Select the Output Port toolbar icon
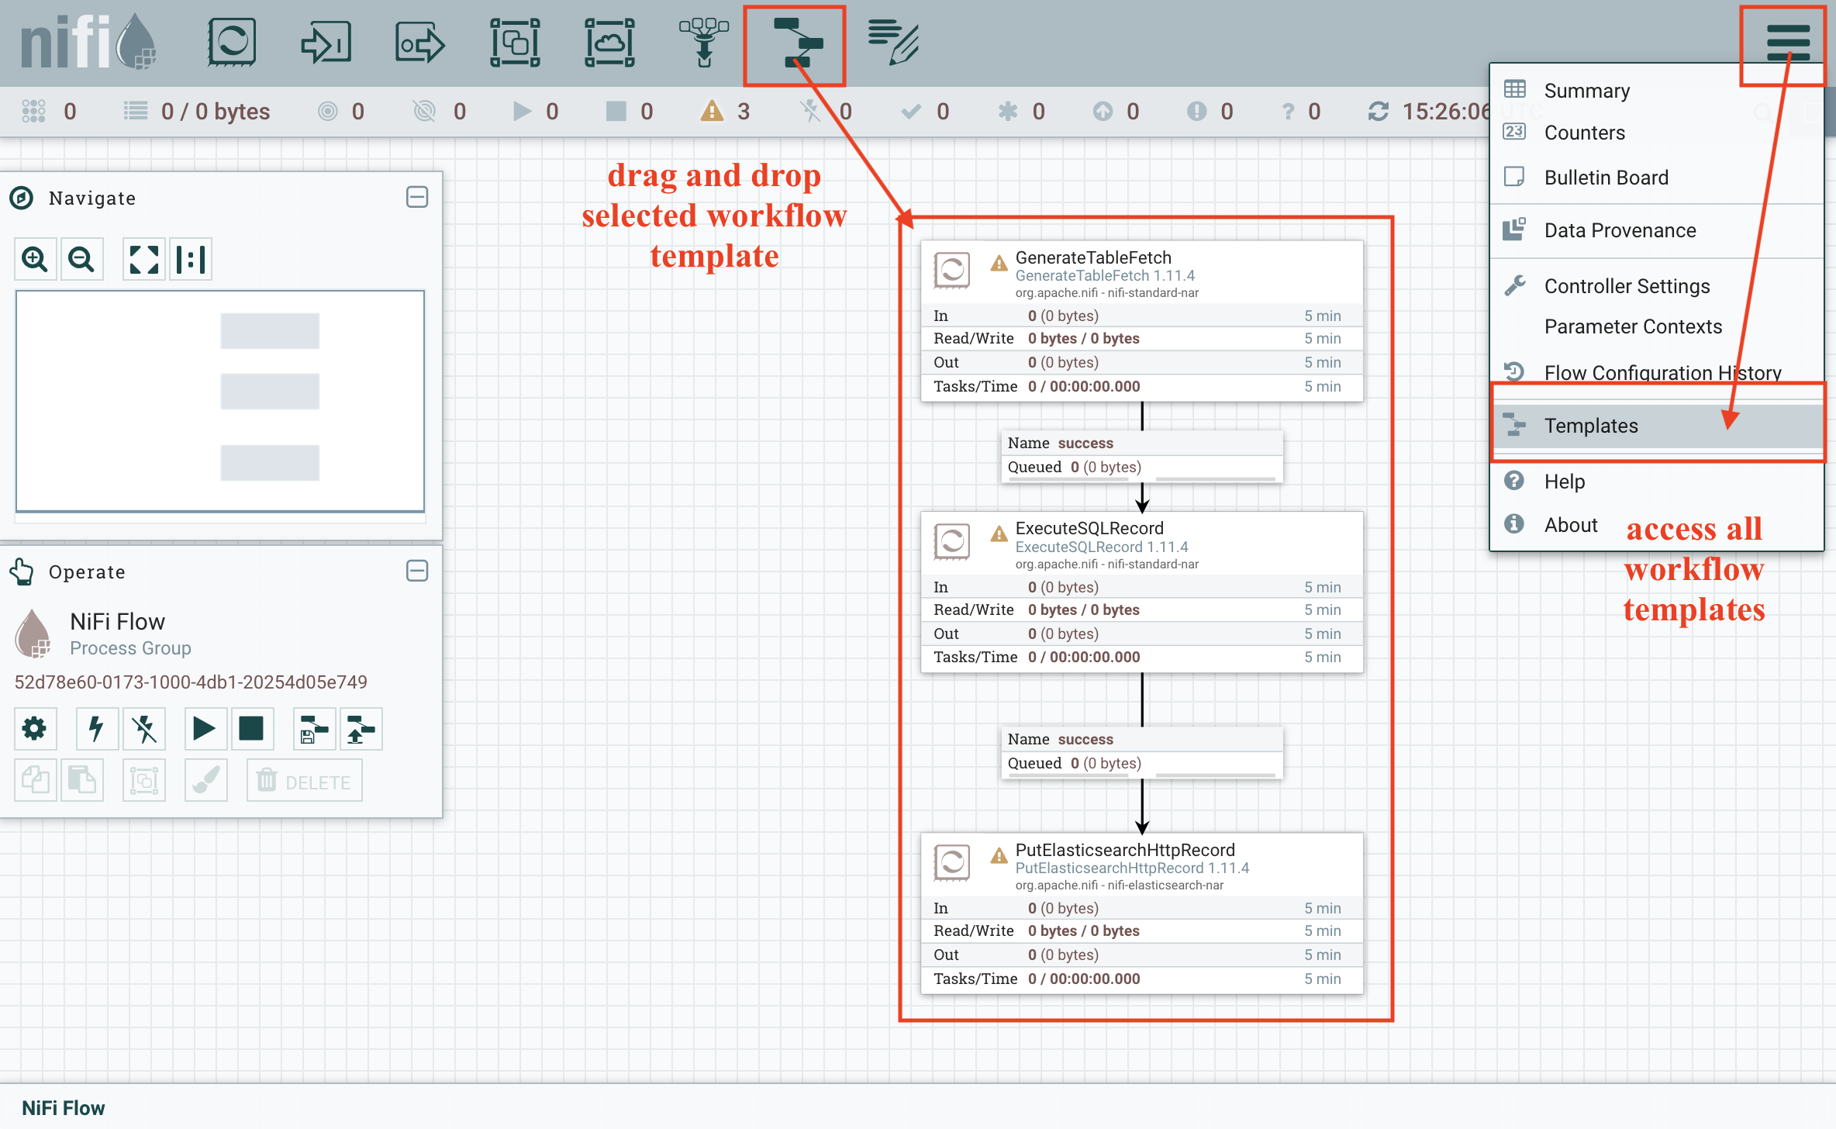Image resolution: width=1836 pixels, height=1129 pixels. coord(420,43)
